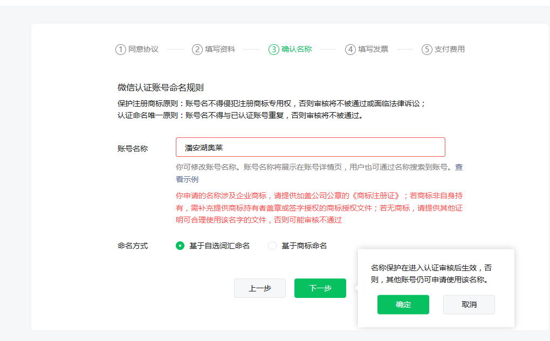Dismiss the popup with 取消
The image size is (550, 341).
point(469,304)
